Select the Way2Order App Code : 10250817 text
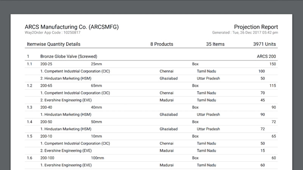 tap(53, 32)
